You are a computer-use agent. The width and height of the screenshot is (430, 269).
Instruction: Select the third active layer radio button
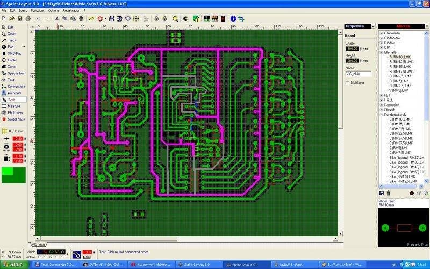point(51,257)
